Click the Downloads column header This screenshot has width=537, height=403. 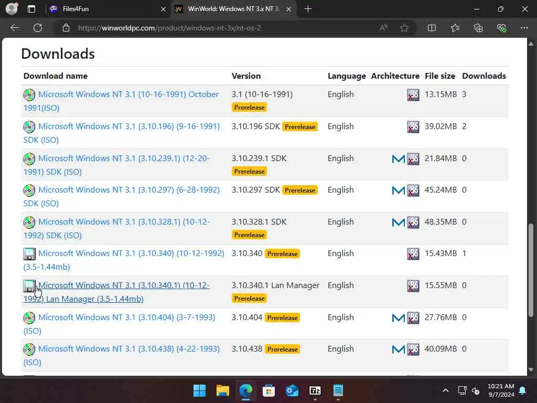pos(484,76)
